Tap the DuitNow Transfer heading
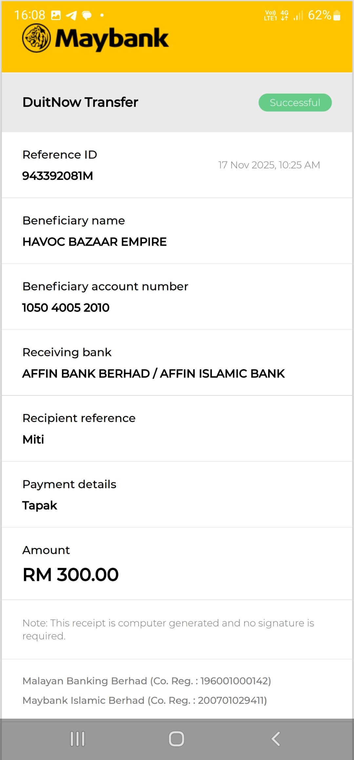This screenshot has height=760, width=354. pyautogui.click(x=80, y=102)
